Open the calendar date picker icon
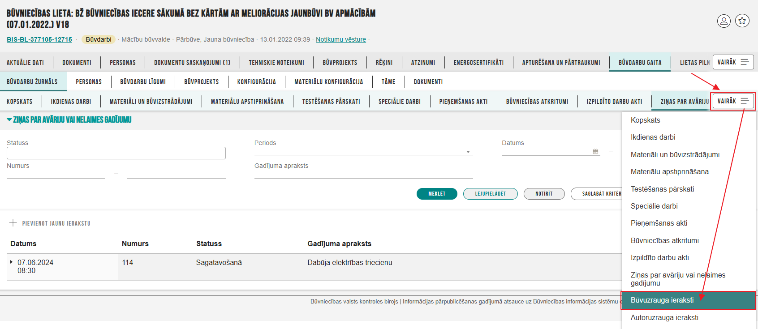Screen dimensions: 758x329 pyautogui.click(x=595, y=151)
